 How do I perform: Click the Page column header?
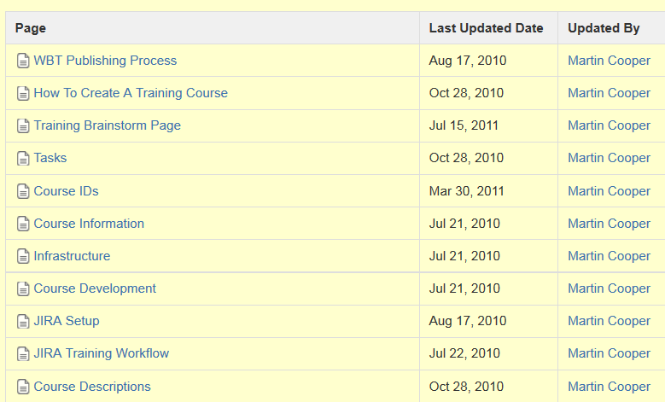click(x=31, y=28)
